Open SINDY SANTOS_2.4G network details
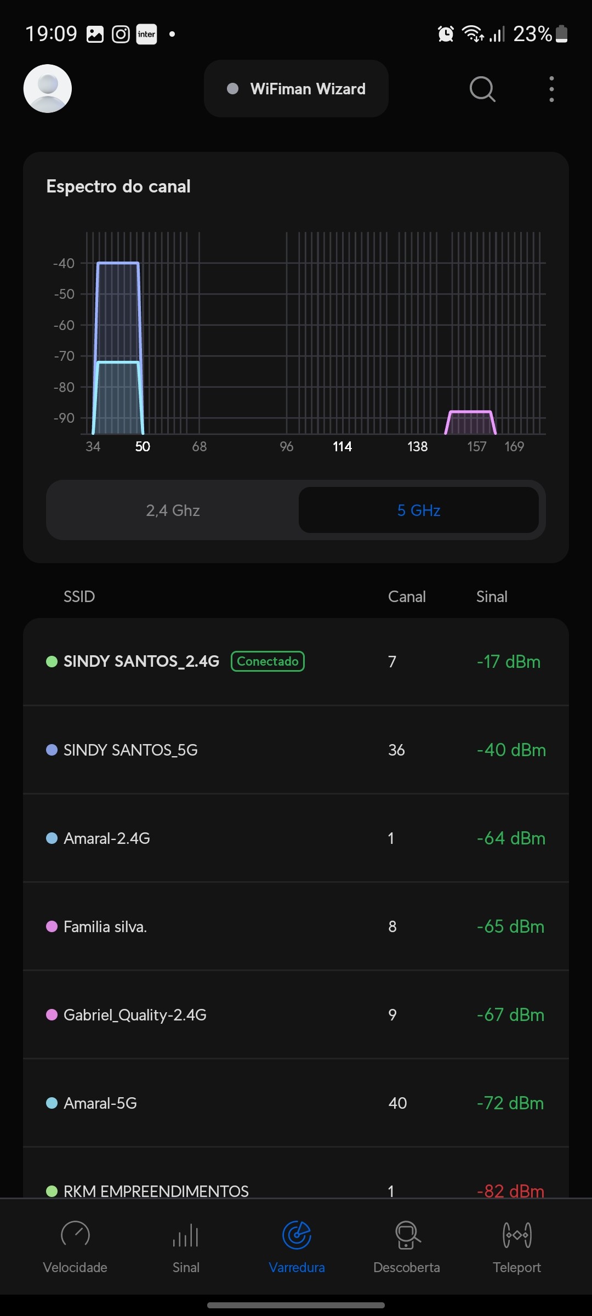 click(141, 661)
